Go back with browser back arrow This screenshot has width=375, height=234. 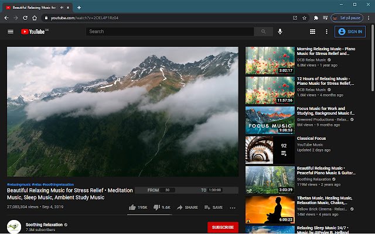click(x=6, y=18)
